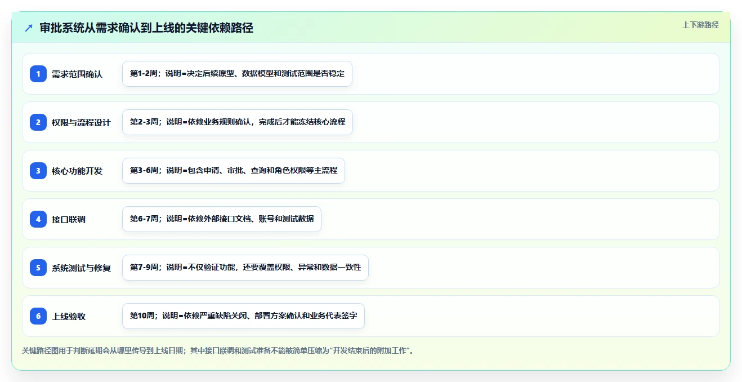The width and height of the screenshot is (742, 382).
Task: Click the step 1 number badge
Action: 38,74
